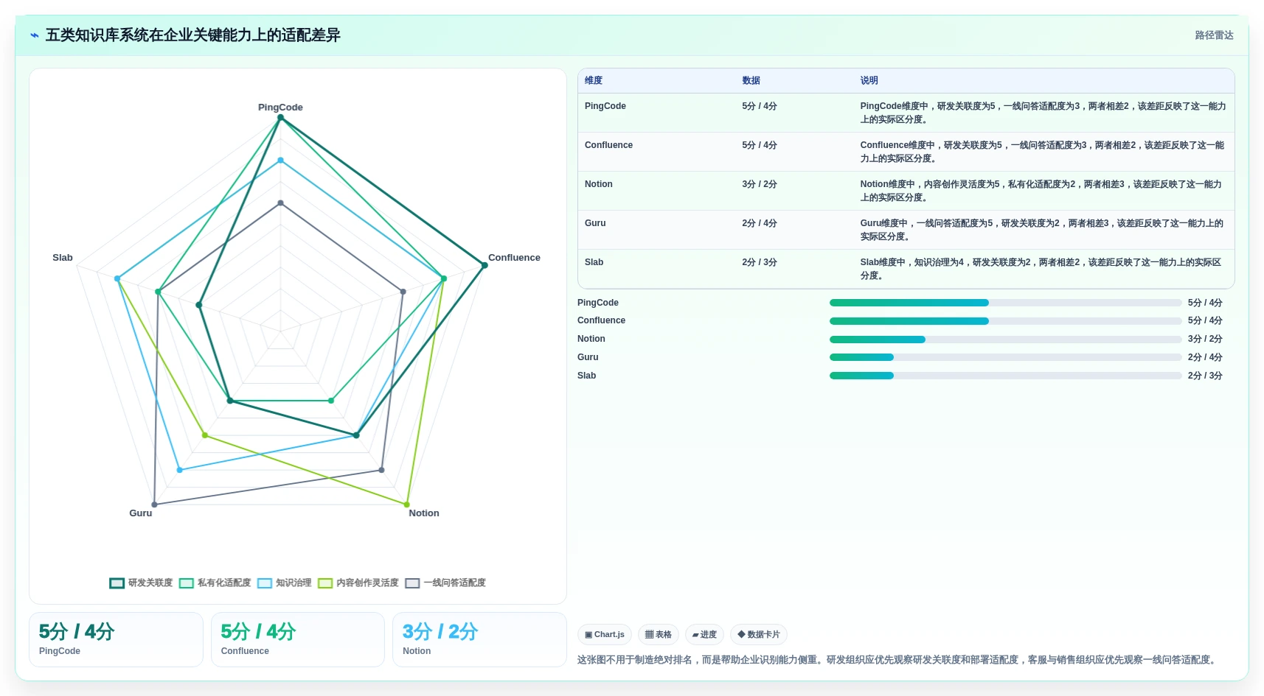
Task: Click the 数据 column header
Action: [751, 80]
